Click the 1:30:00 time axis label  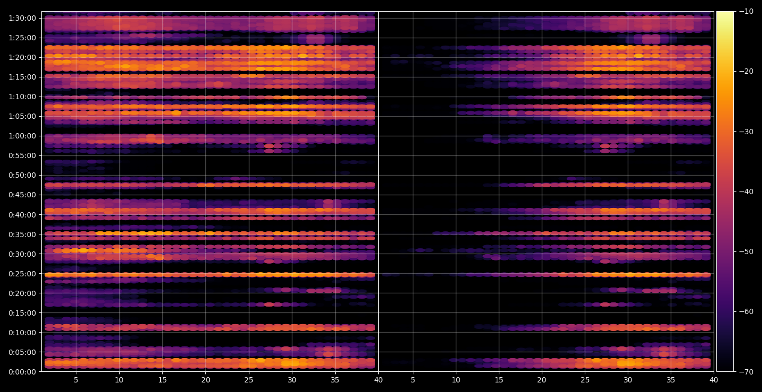[x=22, y=18]
